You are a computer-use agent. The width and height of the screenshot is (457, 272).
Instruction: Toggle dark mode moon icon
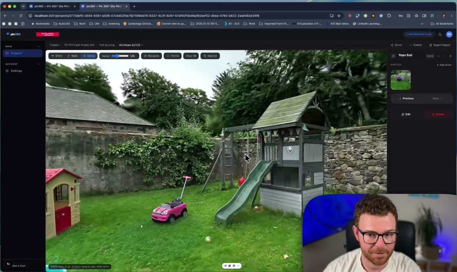coord(440,34)
